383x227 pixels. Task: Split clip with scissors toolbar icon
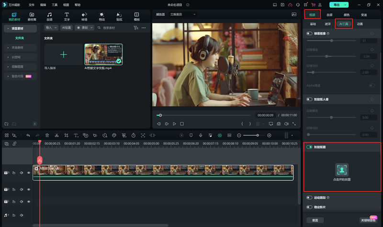tap(56, 135)
